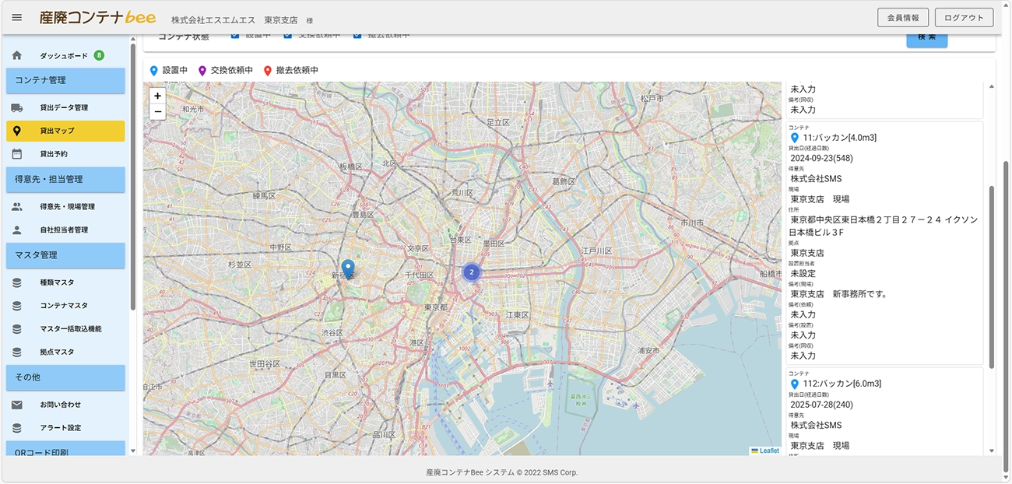Click the ログアウト button
Viewport: 1012px width, 484px height.
964,18
